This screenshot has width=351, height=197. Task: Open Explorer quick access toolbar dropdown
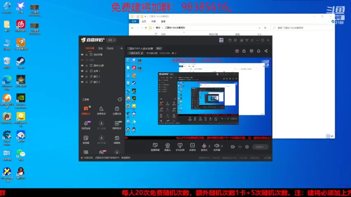coord(145,17)
